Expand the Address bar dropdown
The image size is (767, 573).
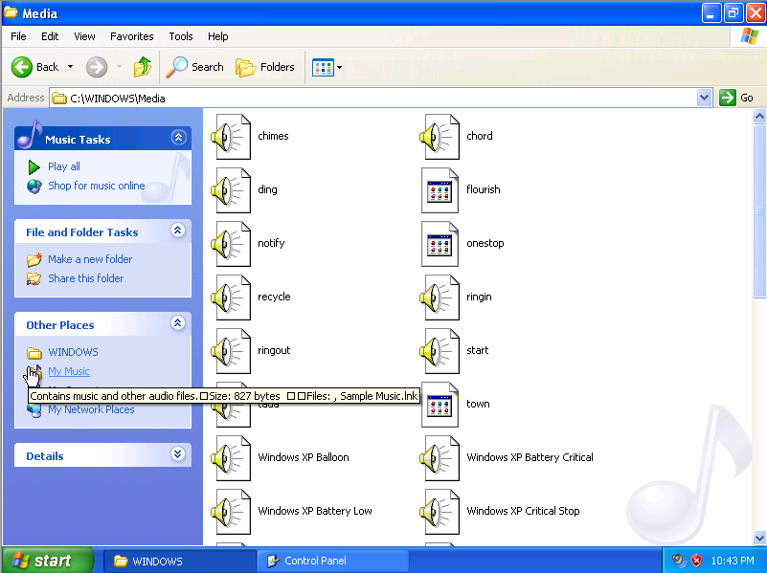704,98
